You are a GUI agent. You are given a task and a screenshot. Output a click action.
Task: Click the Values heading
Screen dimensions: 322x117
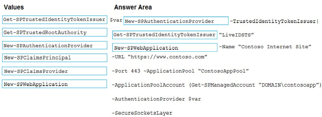tap(14, 7)
